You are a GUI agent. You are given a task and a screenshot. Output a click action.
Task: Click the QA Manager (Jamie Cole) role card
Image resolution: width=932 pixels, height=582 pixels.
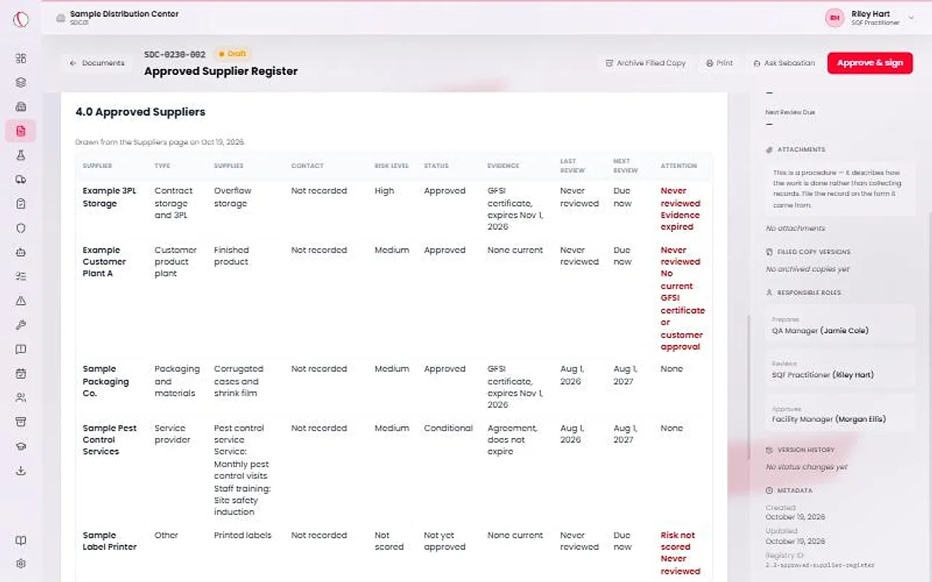coord(840,325)
